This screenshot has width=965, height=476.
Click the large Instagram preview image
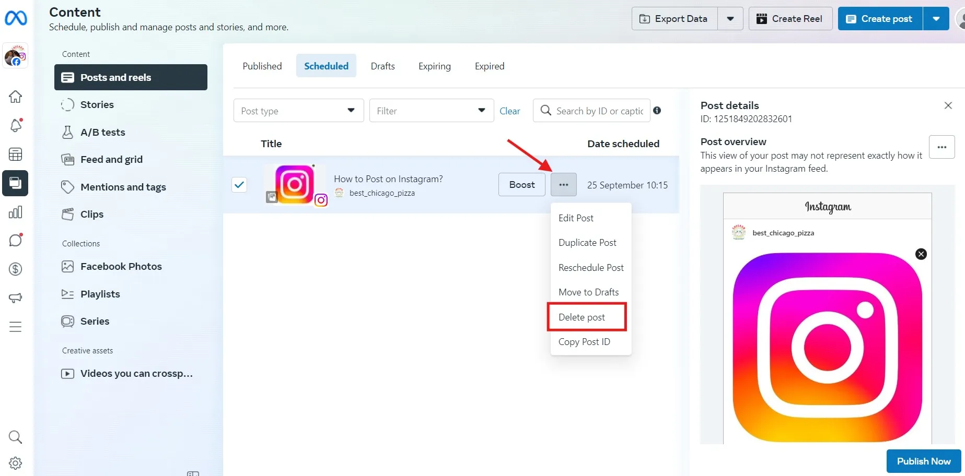[828, 348]
